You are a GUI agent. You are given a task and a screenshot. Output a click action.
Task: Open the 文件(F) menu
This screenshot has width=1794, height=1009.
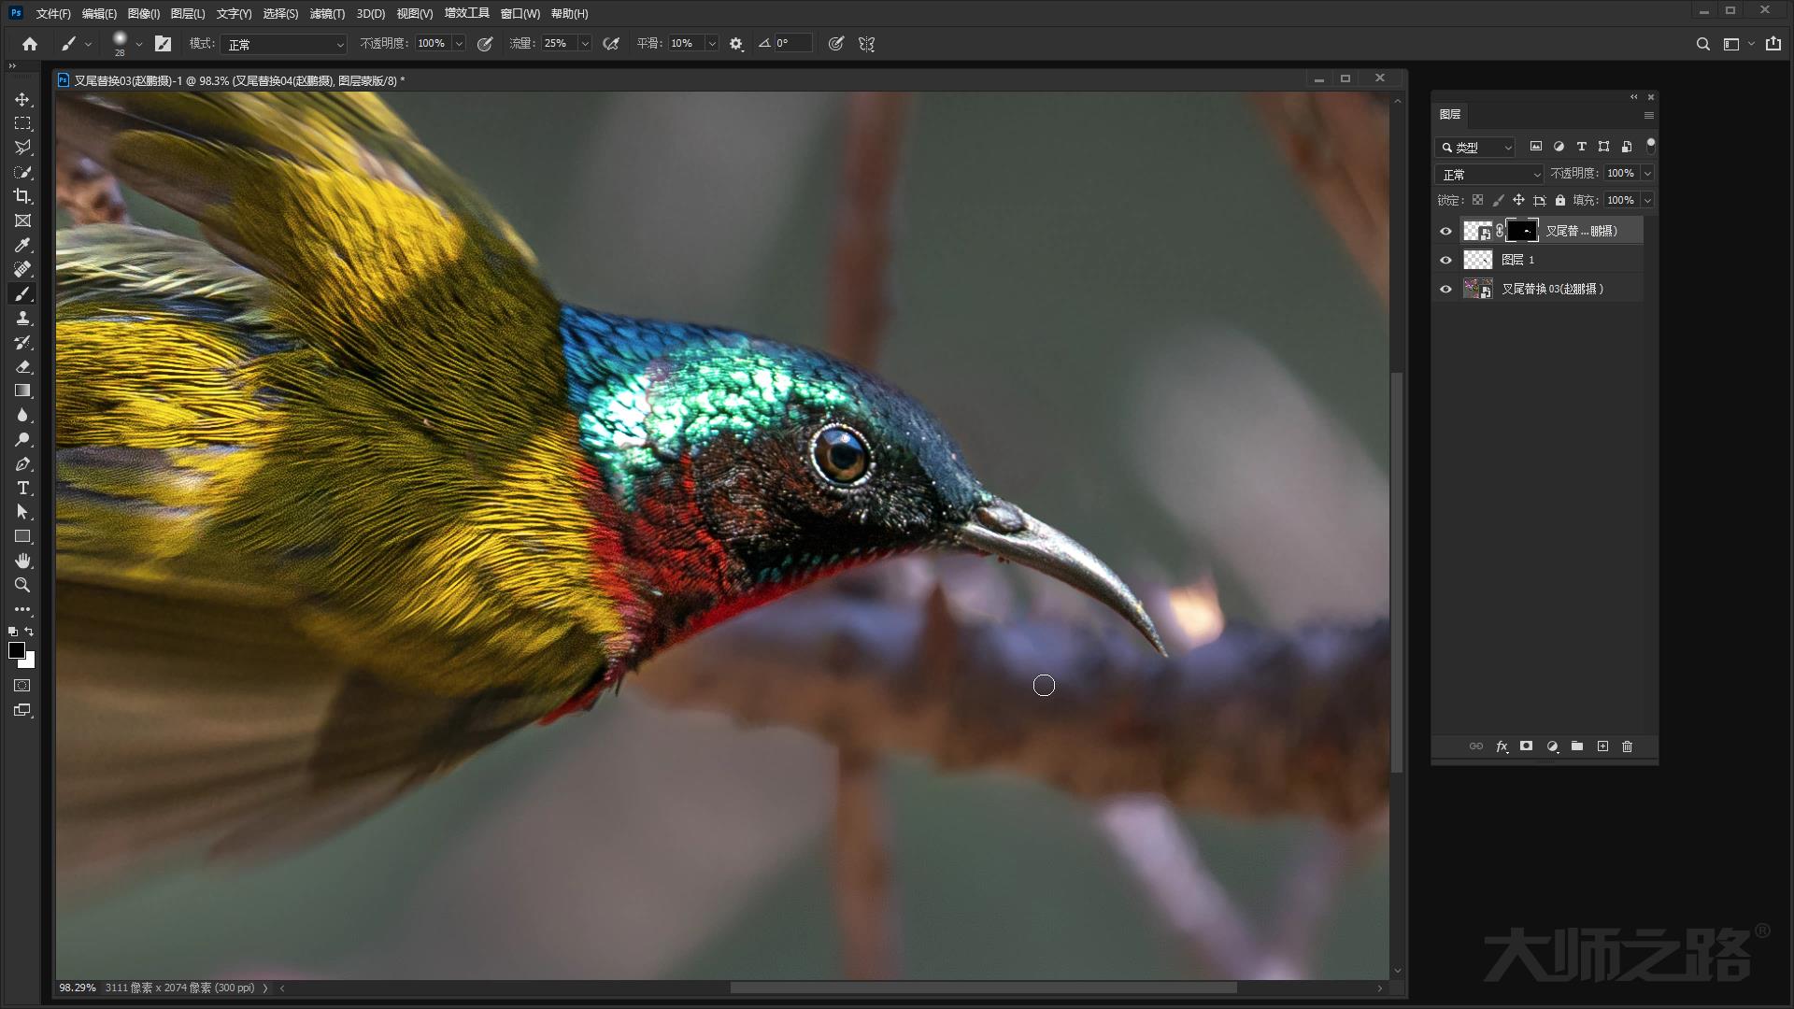point(53,13)
